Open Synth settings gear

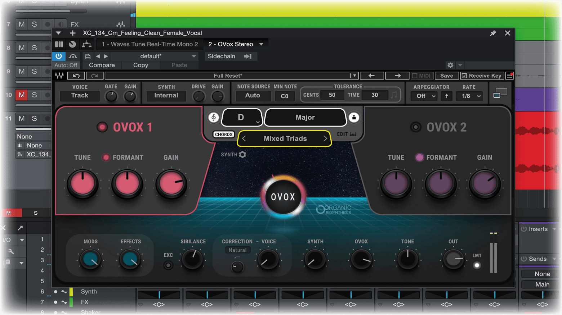(x=242, y=155)
